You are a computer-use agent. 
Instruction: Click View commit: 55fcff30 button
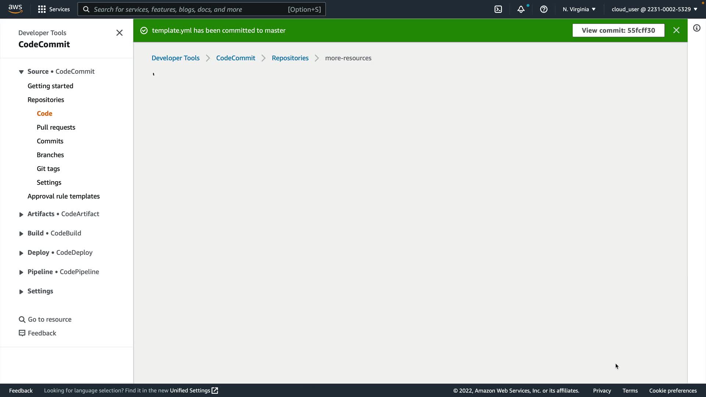(618, 31)
